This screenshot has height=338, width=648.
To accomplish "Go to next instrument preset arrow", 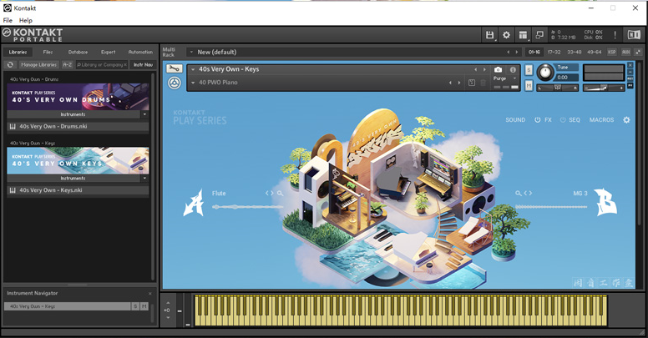I will (x=485, y=69).
